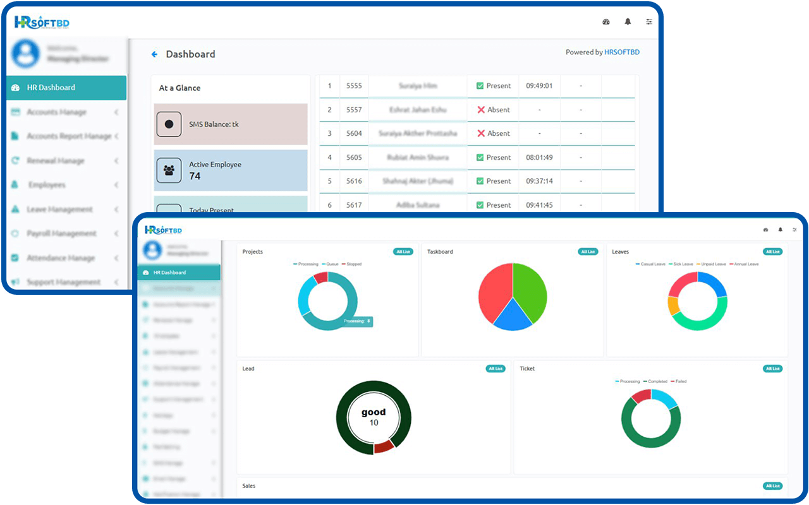Click the Active Employee people icon
Viewport: 809px width, 505px height.
coord(169,170)
